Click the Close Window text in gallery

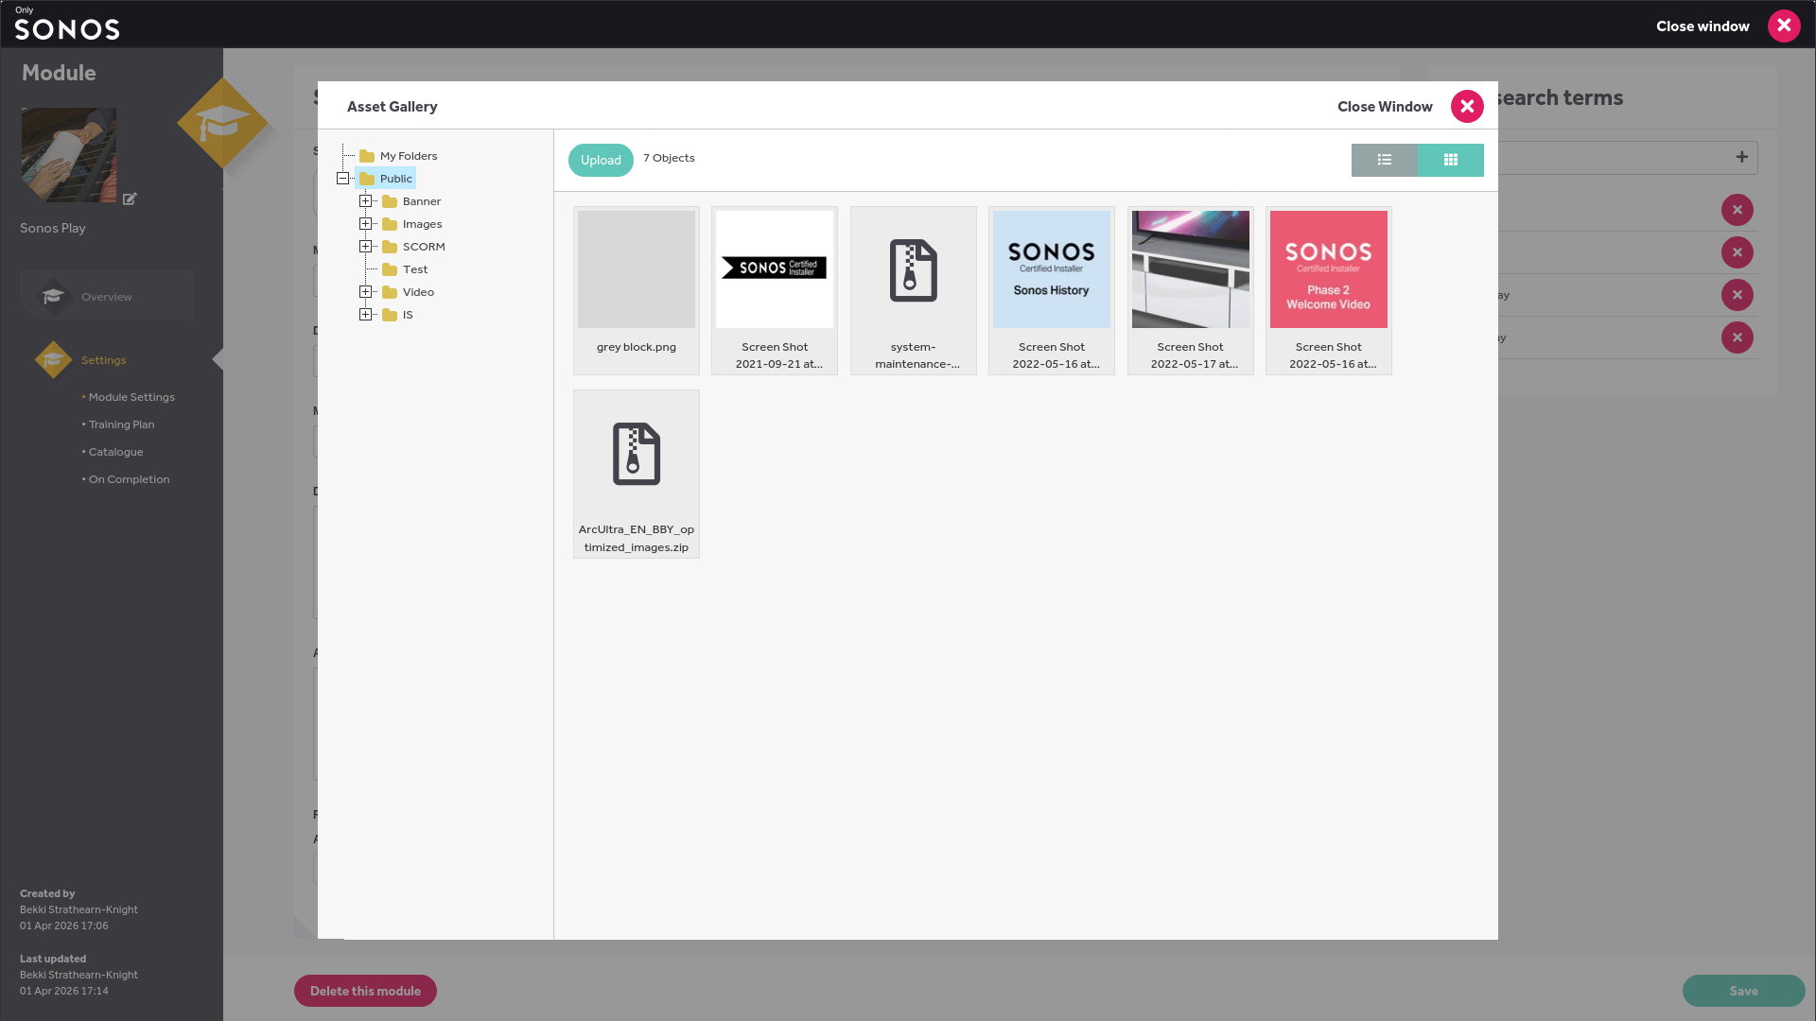click(x=1385, y=107)
